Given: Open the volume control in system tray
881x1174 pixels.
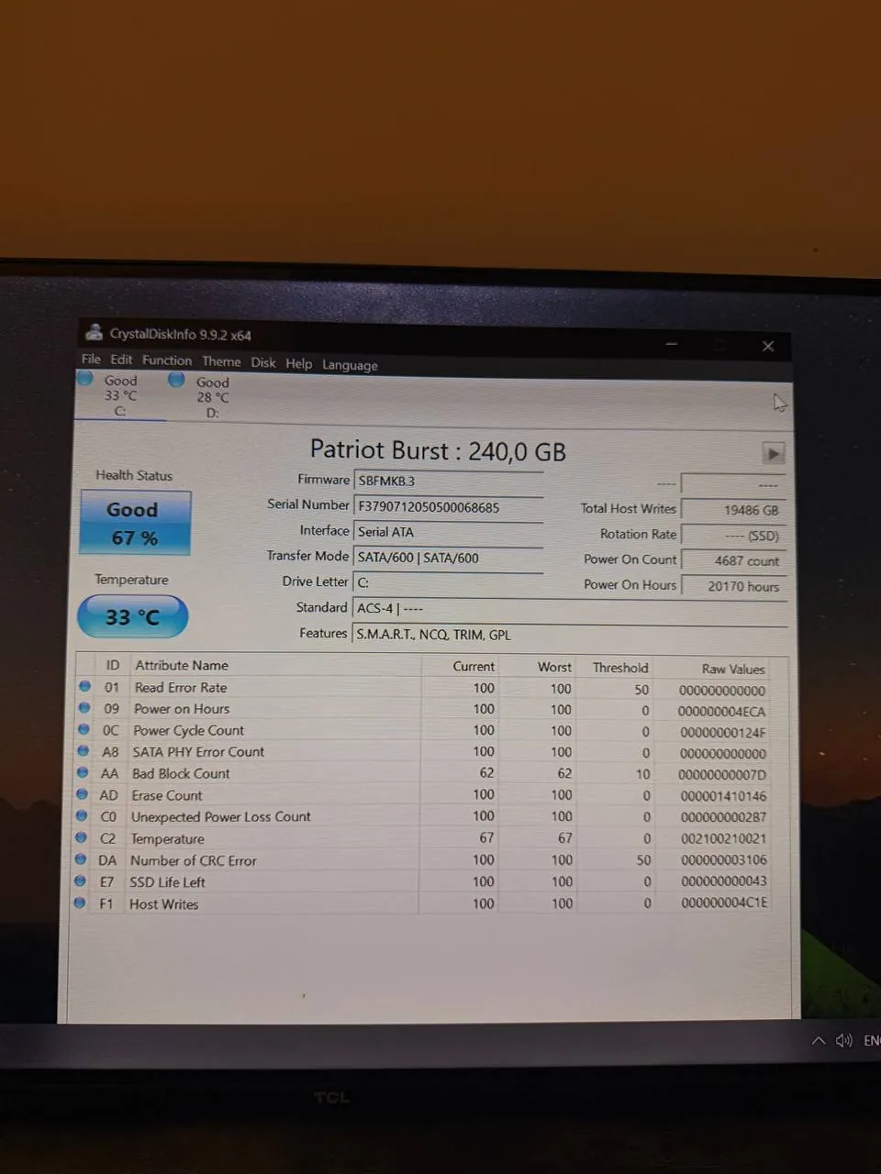Looking at the screenshot, I should tap(843, 1040).
